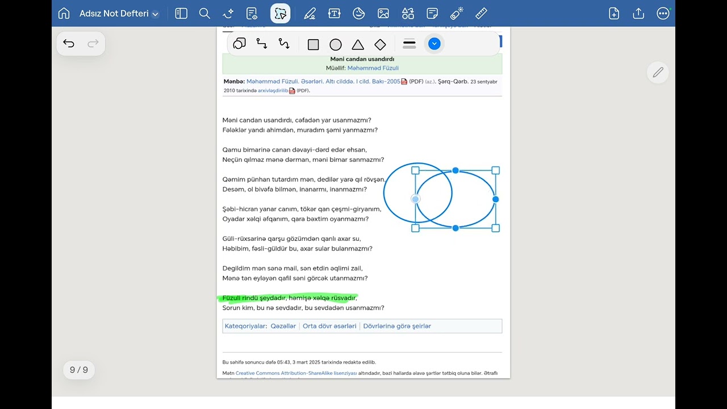Open the Orta dövr əsərləri category
Viewport: 727px width, 409px height.
[x=329, y=326]
